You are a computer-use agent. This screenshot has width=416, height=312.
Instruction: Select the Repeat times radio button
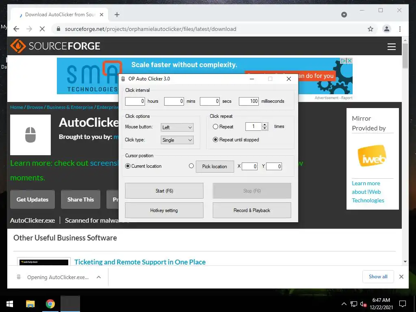[x=215, y=127]
